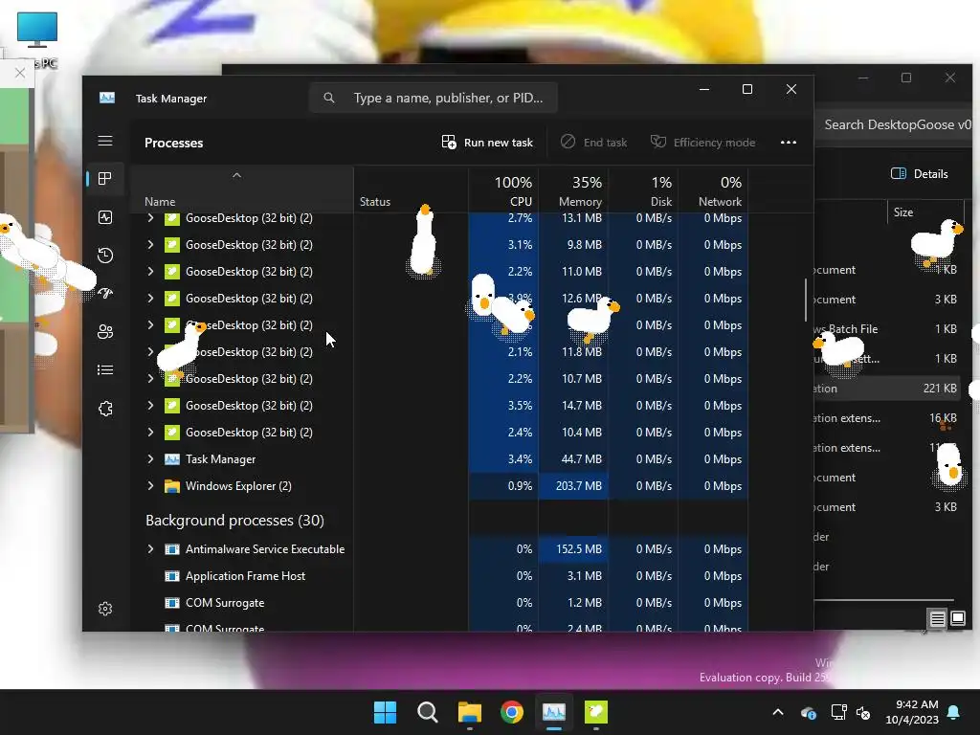Image resolution: width=980 pixels, height=735 pixels.
Task: Expand Antimalware Service Executable row
Action: pos(150,549)
